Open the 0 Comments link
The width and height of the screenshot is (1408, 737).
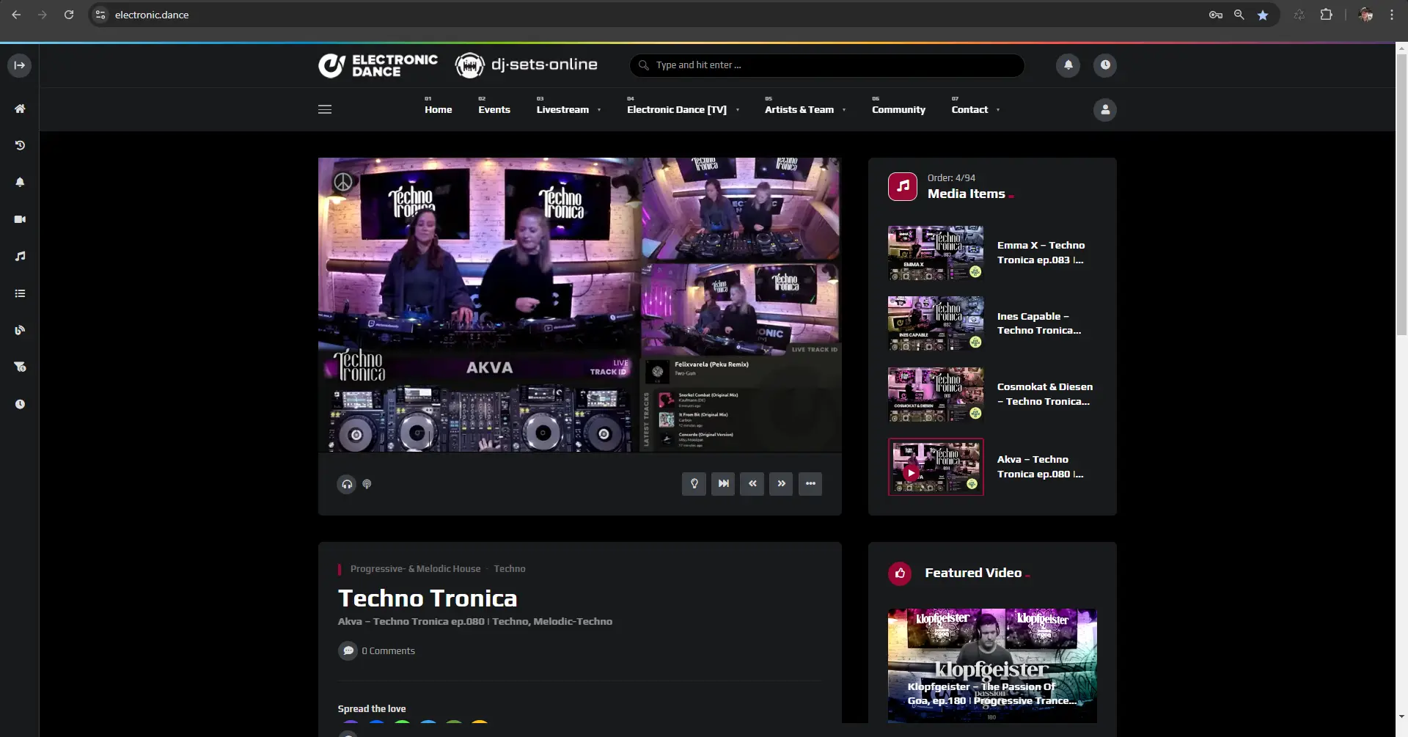point(387,651)
